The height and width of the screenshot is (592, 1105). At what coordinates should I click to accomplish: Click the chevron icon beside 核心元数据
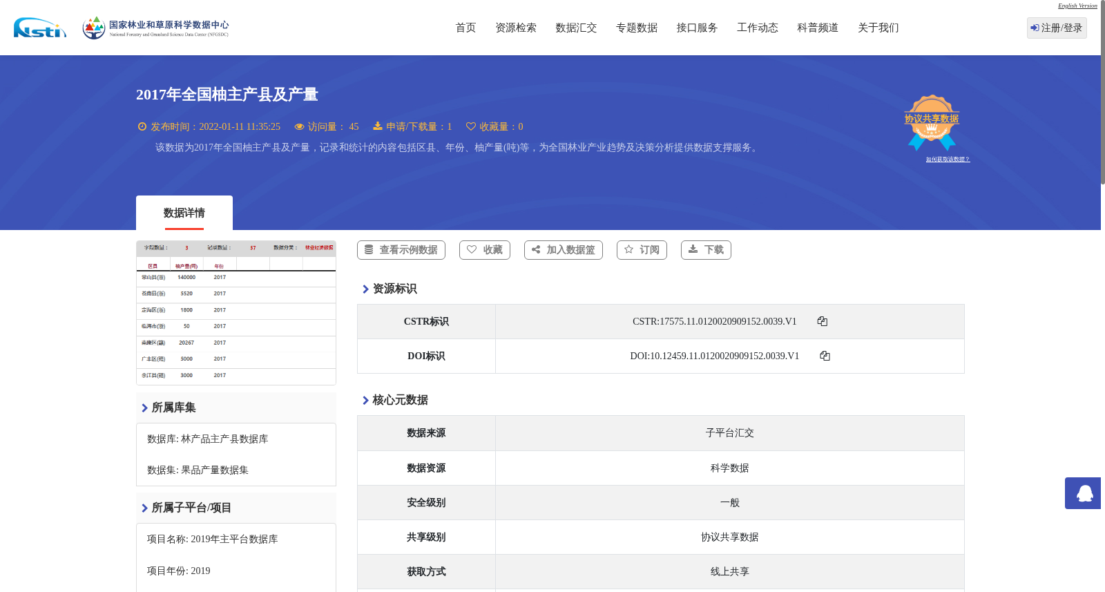point(365,400)
